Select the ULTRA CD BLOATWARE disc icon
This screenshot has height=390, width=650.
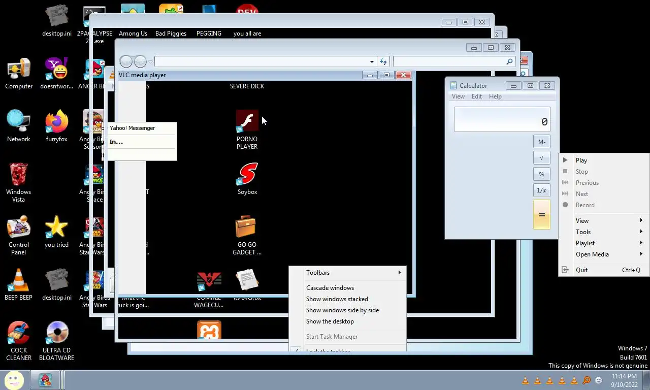click(x=57, y=334)
